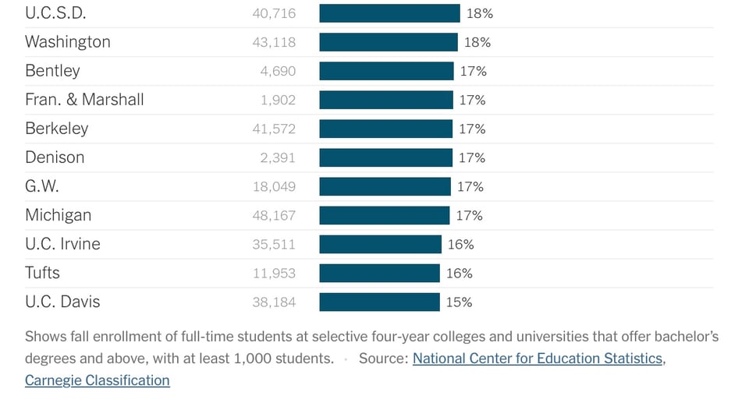Click the U.C.S.D. percentage bar

[x=389, y=13]
